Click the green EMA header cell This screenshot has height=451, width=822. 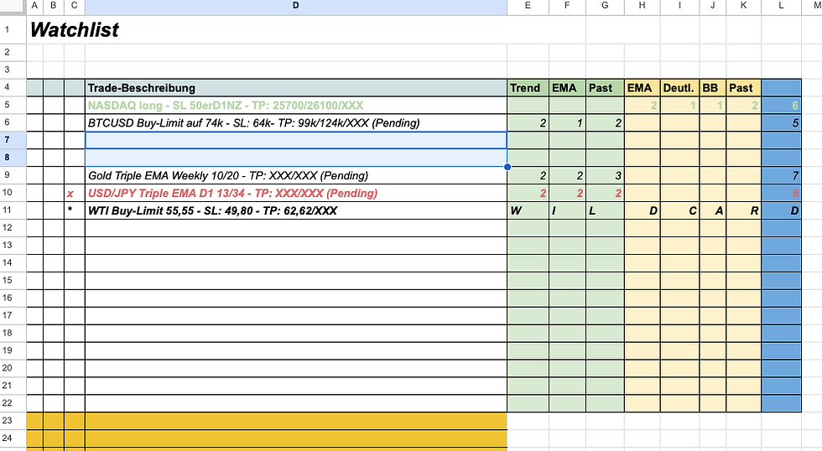(567, 87)
